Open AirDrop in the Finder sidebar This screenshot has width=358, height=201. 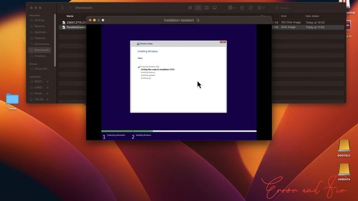pyautogui.click(x=40, y=20)
